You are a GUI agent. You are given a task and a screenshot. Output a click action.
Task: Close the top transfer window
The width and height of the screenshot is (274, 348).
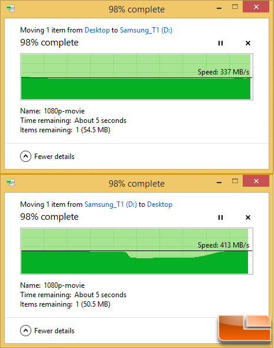click(x=256, y=7)
